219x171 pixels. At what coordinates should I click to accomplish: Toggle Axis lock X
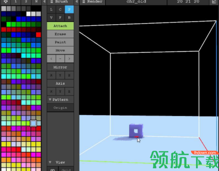click(x=51, y=91)
